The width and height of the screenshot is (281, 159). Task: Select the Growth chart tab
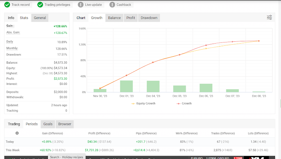(x=96, y=18)
